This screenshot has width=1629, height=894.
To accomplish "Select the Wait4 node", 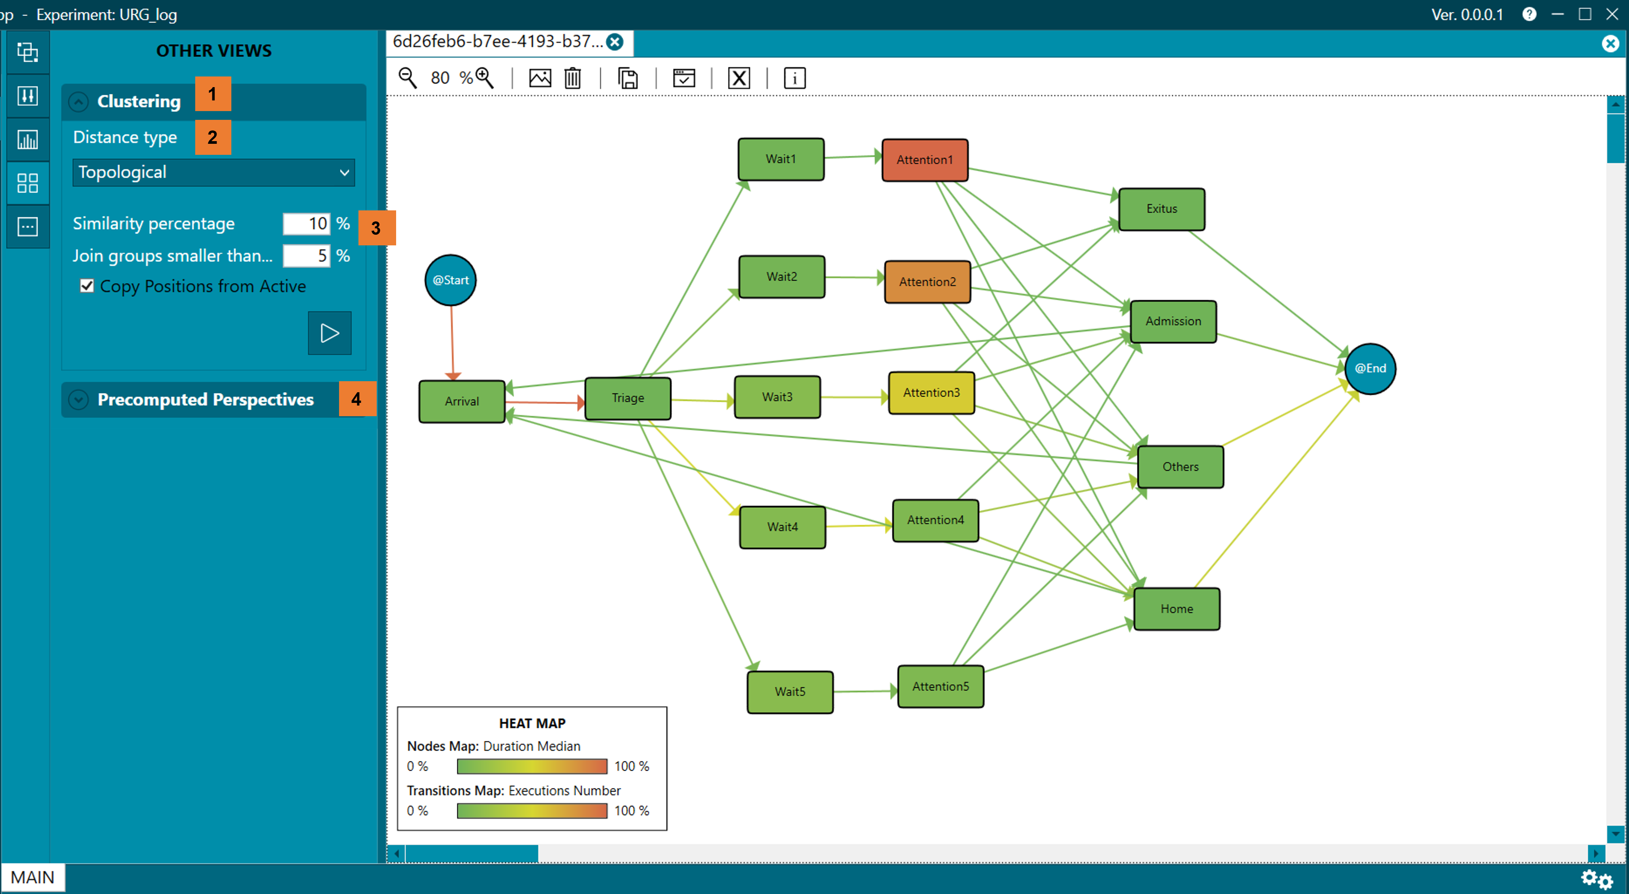I will pos(782,527).
